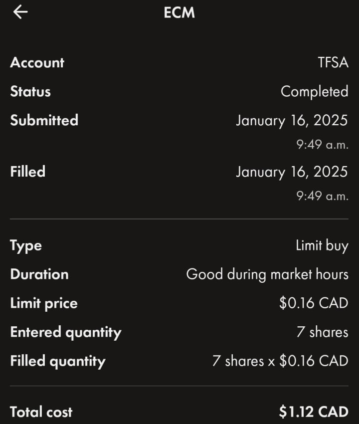Click the Total cost $1.12 CAD amount
359x424 pixels.
[x=314, y=412]
